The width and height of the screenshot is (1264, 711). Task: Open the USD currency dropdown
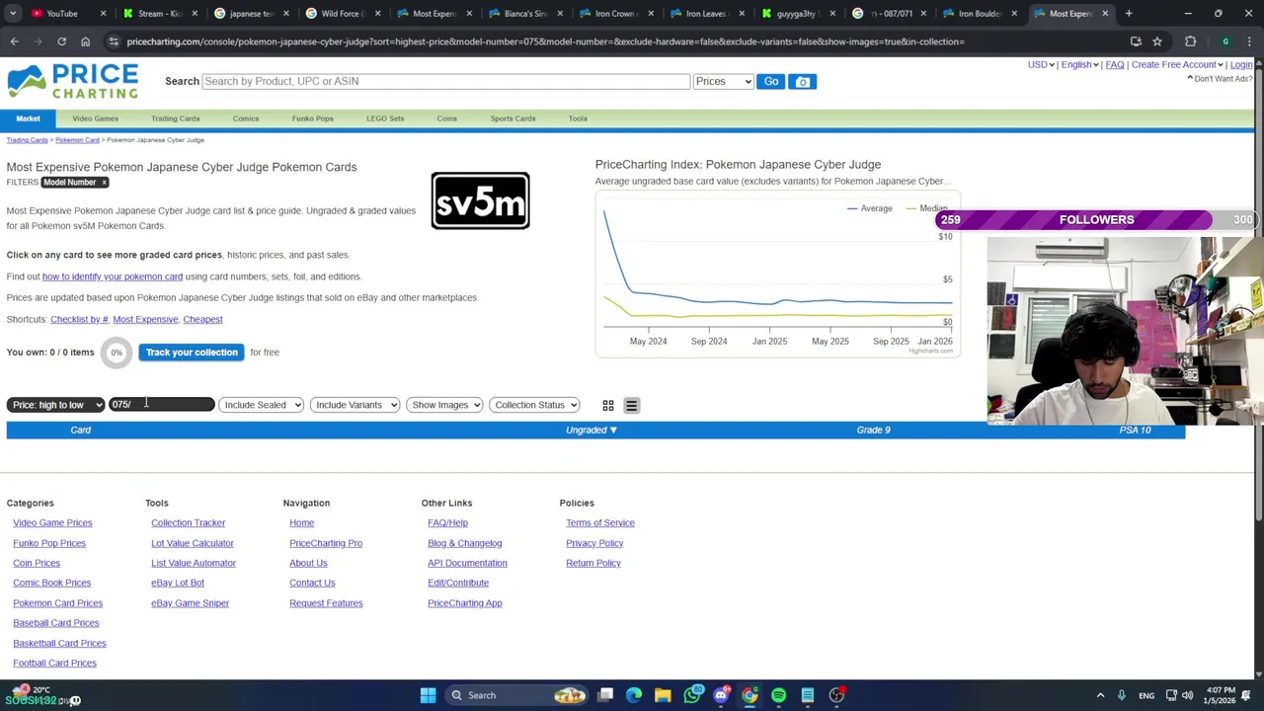pos(1041,65)
